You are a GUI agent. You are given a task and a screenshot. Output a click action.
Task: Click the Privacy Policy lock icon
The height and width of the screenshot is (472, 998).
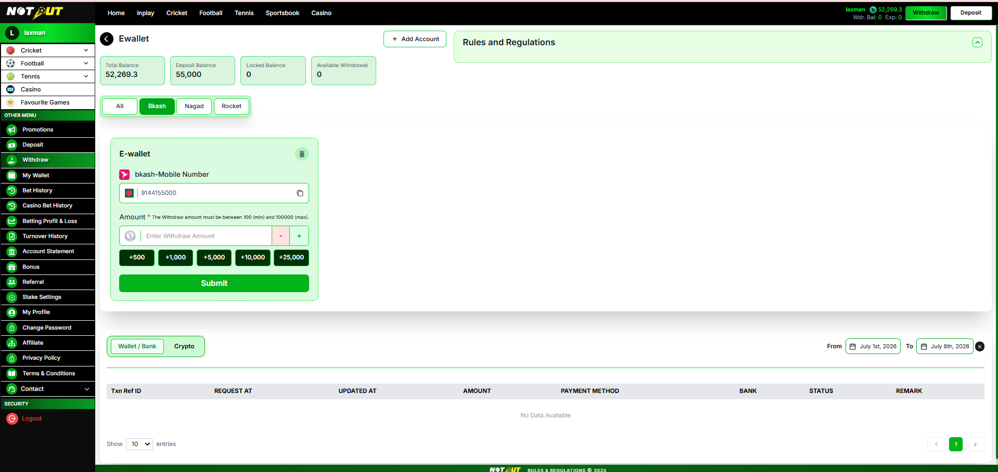click(12, 358)
